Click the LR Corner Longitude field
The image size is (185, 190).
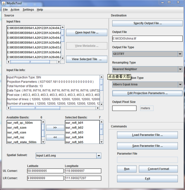[83, 178]
